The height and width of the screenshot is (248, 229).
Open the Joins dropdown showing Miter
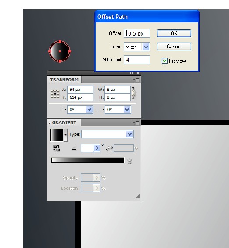point(137,47)
